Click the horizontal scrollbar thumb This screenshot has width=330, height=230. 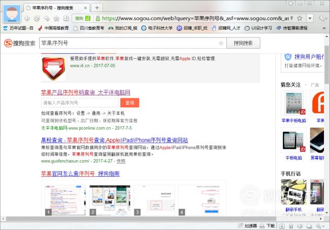pos(141,219)
